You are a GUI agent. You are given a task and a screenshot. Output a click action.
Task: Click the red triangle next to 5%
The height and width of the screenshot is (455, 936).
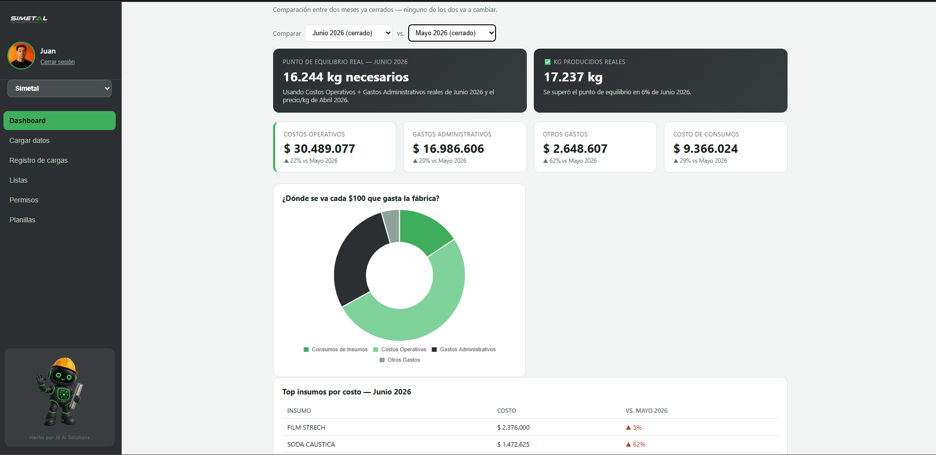coord(629,428)
